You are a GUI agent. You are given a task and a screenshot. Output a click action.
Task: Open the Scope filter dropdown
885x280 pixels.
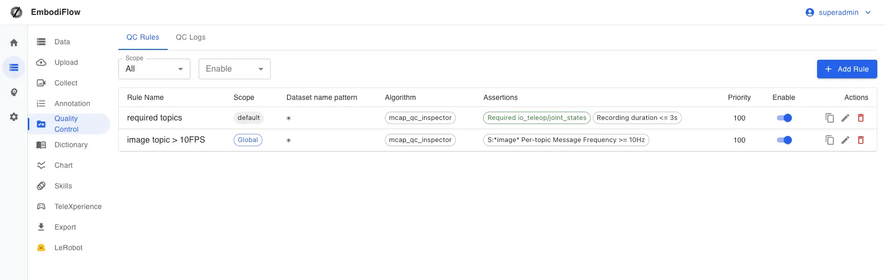[x=154, y=69]
